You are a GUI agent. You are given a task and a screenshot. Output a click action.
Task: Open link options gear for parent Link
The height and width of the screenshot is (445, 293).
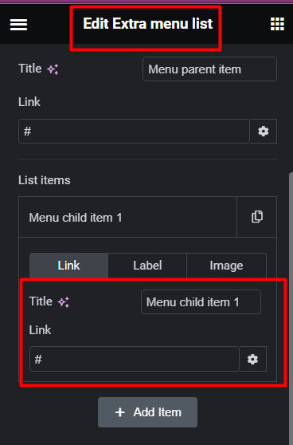[x=264, y=131]
